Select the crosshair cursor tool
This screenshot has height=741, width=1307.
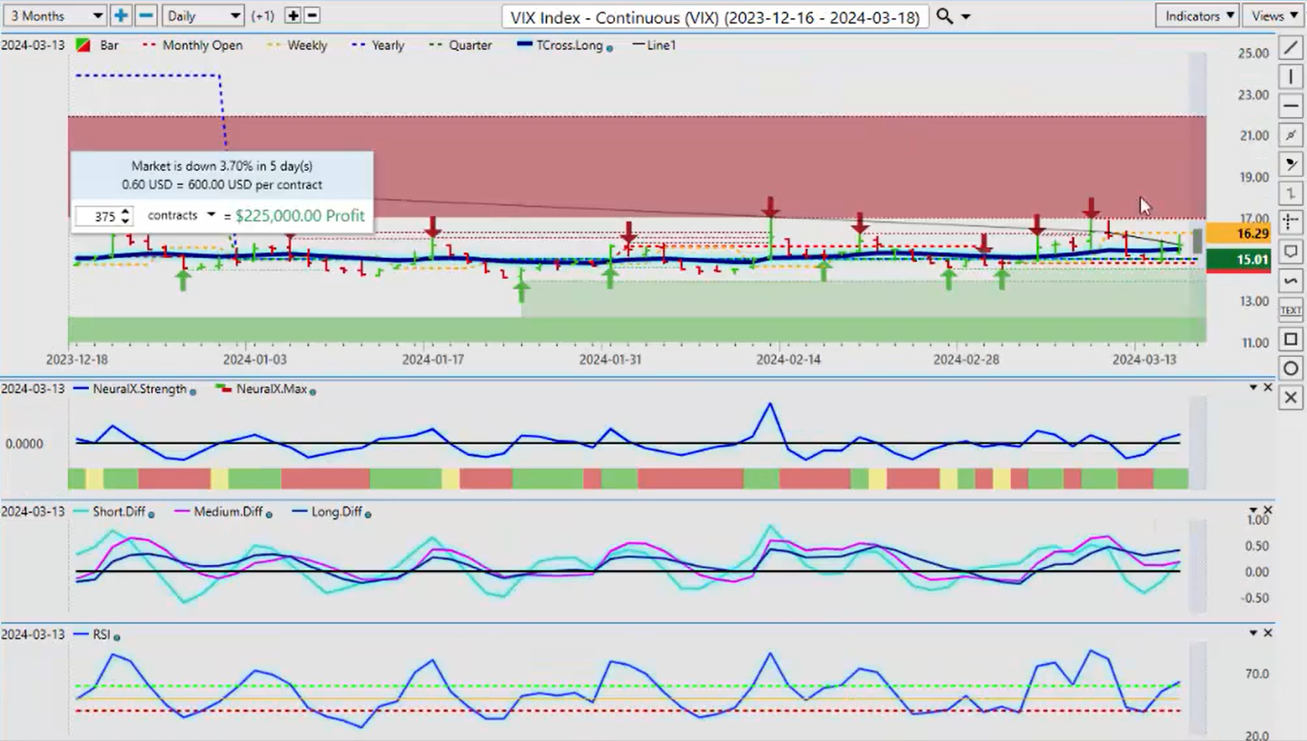tap(1291, 222)
